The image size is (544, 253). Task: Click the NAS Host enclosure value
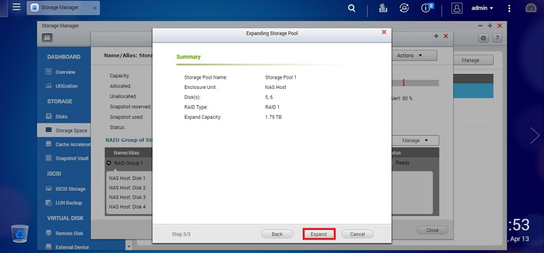click(275, 87)
